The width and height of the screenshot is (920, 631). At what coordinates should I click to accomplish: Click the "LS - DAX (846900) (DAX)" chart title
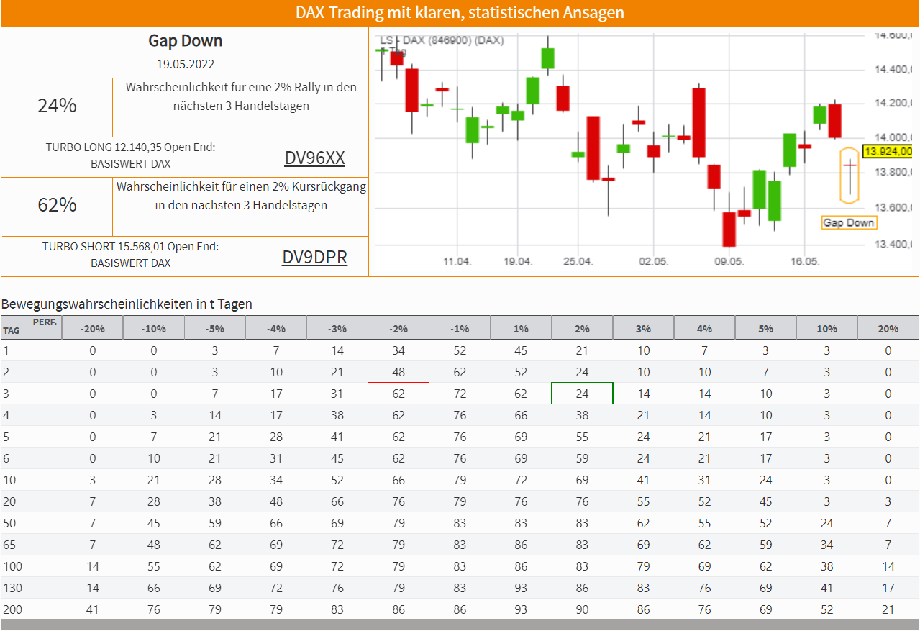click(442, 40)
